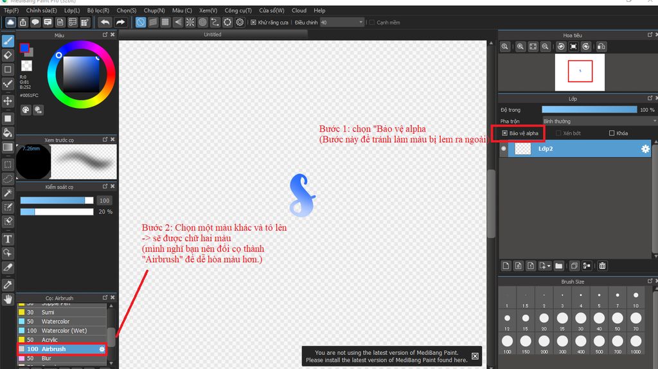The height and width of the screenshot is (369, 658).
Task: Rotate canvas left in navigator
Action: coord(561,46)
